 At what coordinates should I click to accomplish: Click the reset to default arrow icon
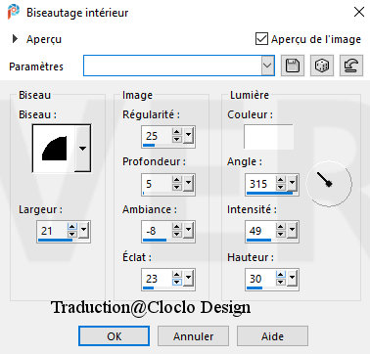[351, 66]
